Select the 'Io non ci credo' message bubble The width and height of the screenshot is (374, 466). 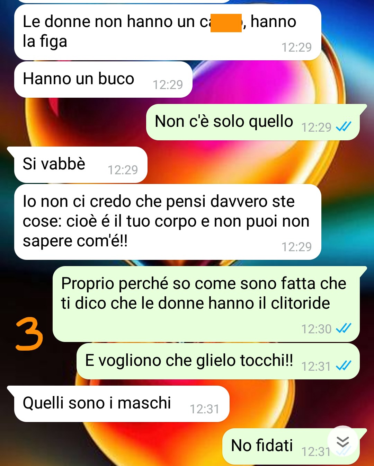[168, 222]
